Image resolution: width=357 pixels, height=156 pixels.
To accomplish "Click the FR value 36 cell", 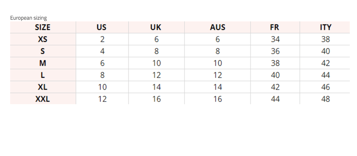I will 275,51.
